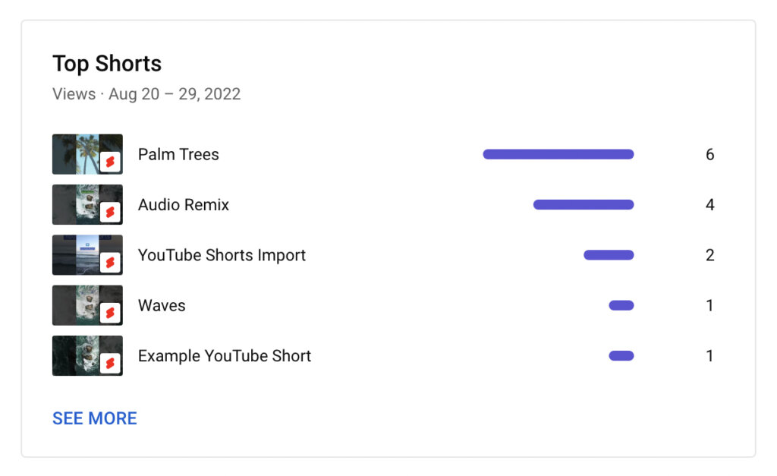The width and height of the screenshot is (777, 476).
Task: Click the view count bar for Palm Trees
Action: tap(558, 154)
